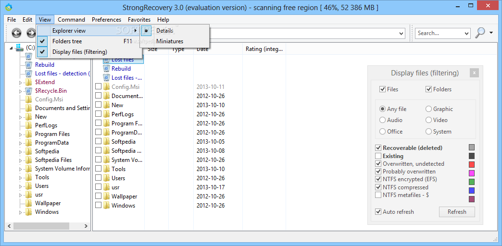
Task: Click Documents and Settings folder icon in tree
Action: (28, 108)
